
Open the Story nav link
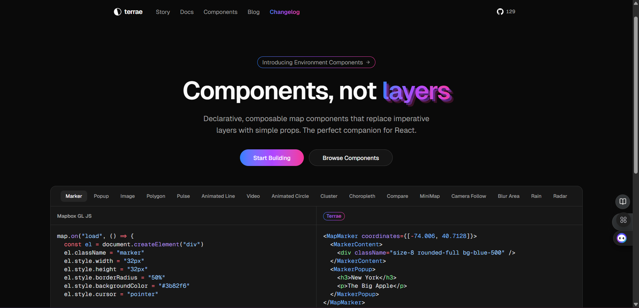(x=163, y=12)
